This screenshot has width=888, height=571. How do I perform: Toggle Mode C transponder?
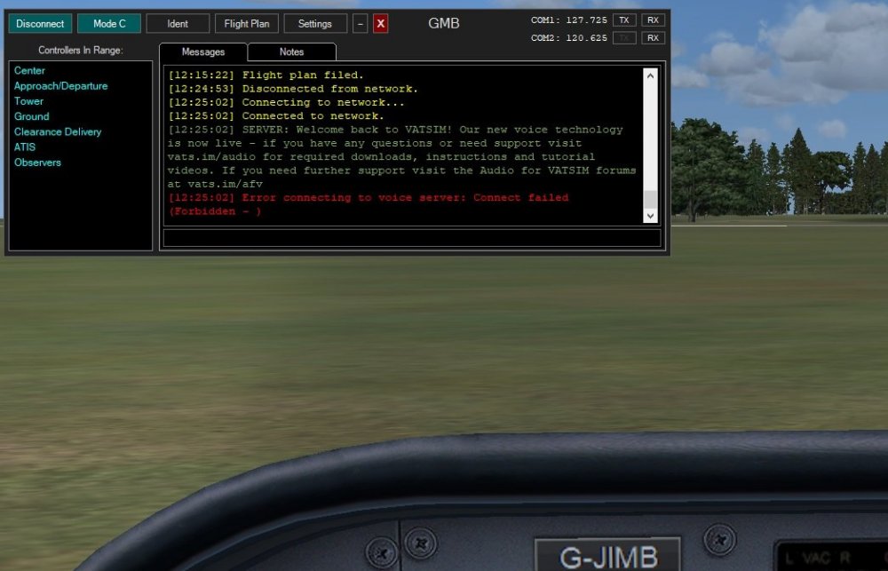coord(108,24)
